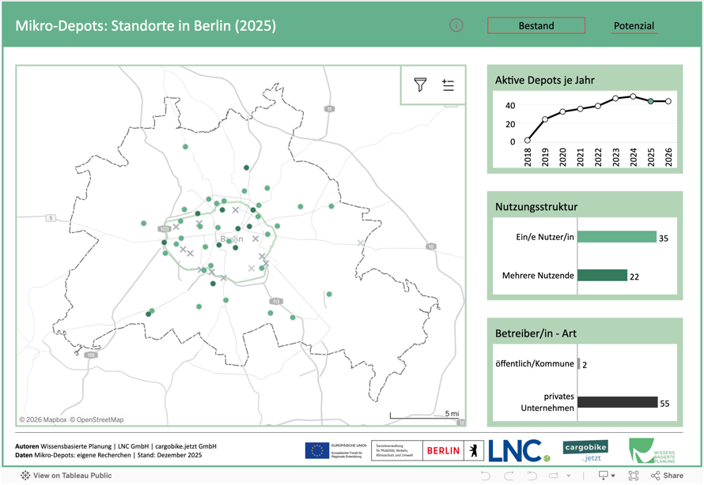The image size is (704, 485).
Task: Click the Ein/e Nutzer/in bar
Action: [617, 237]
